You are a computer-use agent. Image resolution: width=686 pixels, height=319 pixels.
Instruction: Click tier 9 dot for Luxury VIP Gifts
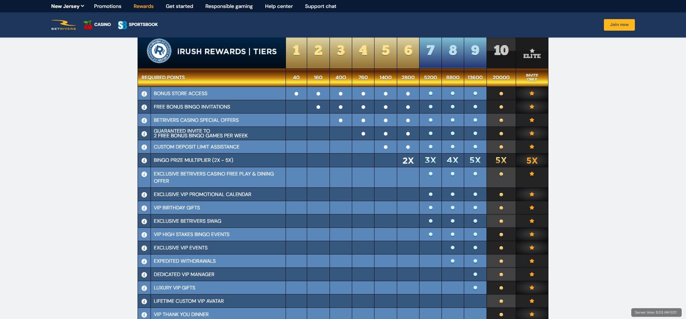475,288
